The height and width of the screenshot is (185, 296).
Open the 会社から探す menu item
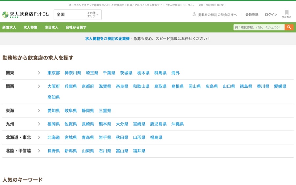76,27
